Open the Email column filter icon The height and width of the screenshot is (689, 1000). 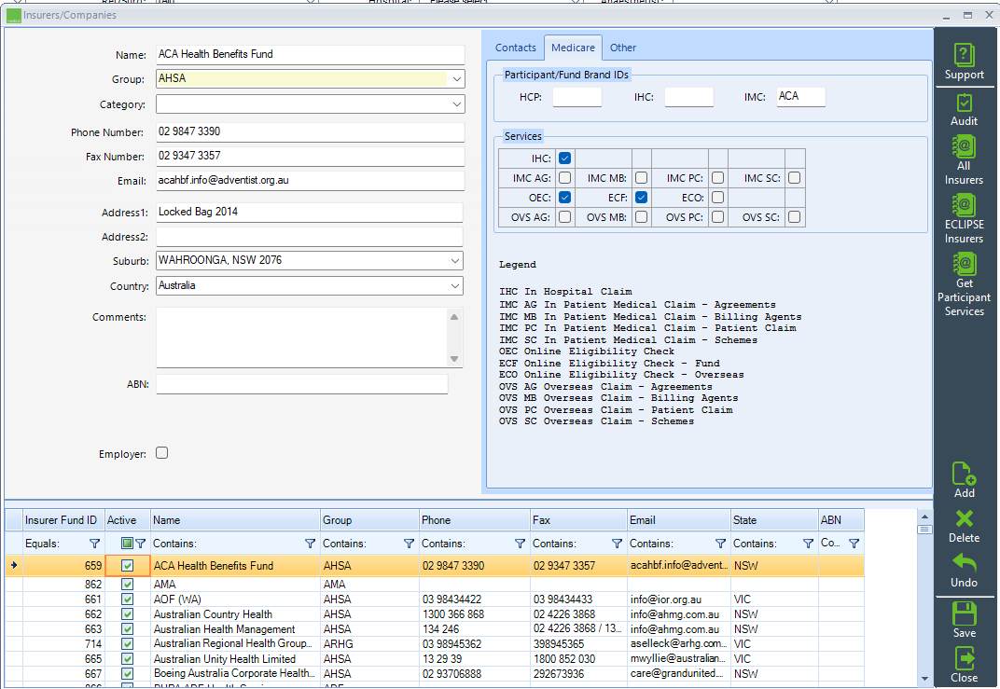(x=720, y=544)
